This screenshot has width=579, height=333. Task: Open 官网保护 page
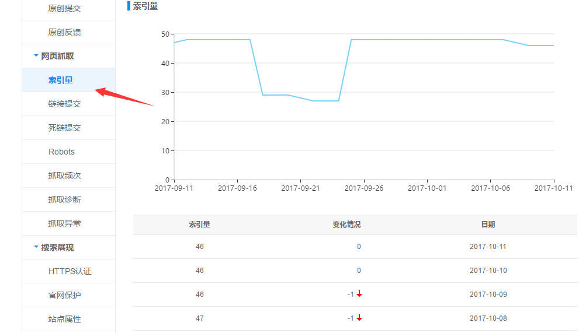64,295
